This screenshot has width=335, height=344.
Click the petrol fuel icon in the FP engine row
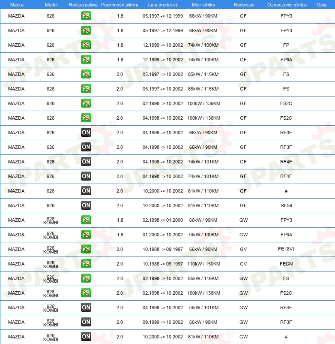click(x=86, y=45)
